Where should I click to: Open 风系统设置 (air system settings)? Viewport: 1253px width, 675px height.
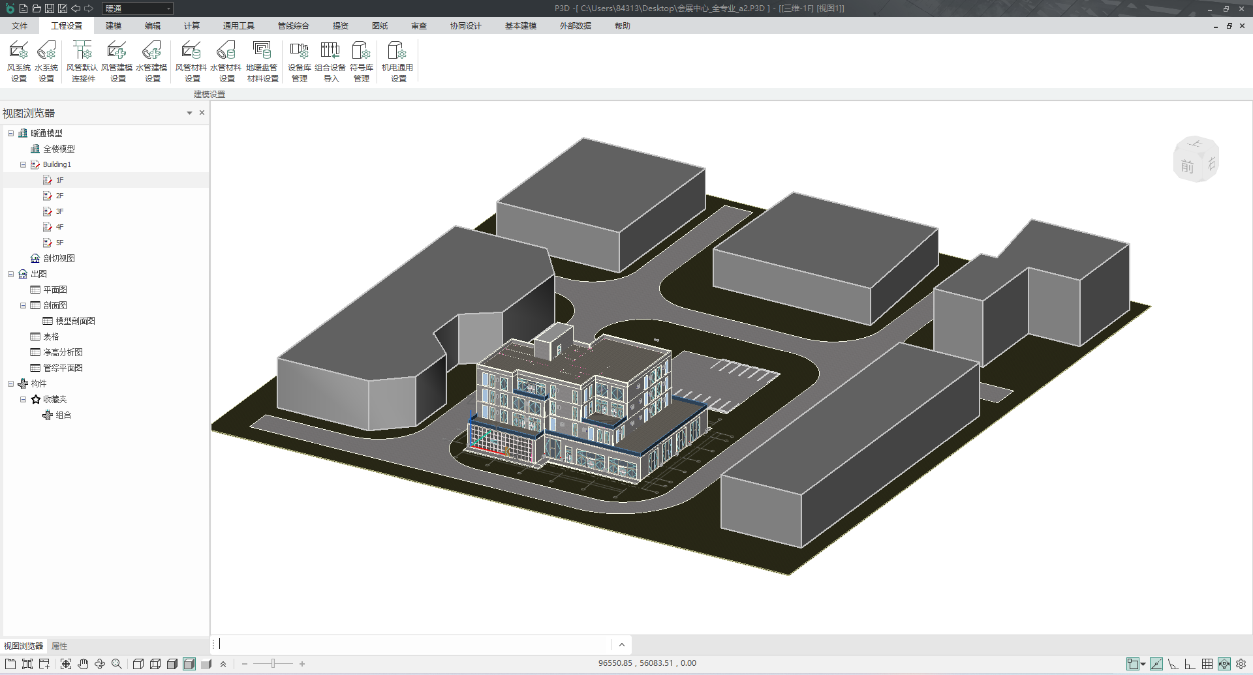pos(18,61)
